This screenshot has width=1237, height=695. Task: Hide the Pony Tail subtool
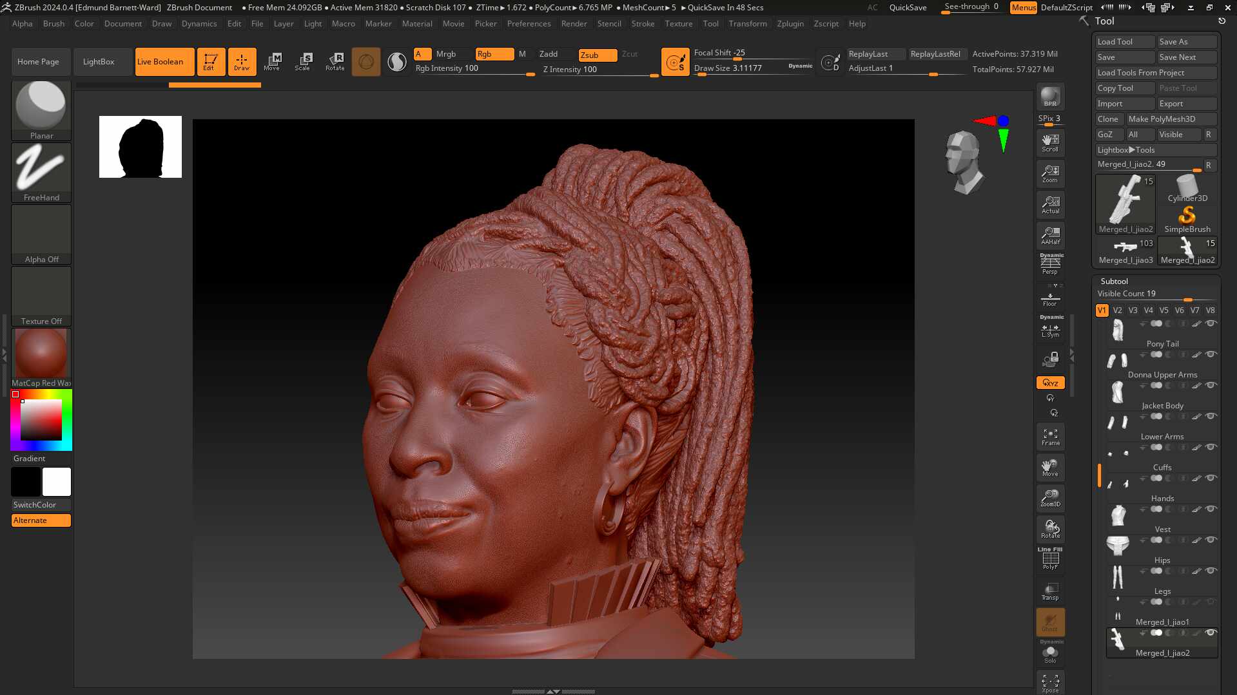(x=1211, y=323)
